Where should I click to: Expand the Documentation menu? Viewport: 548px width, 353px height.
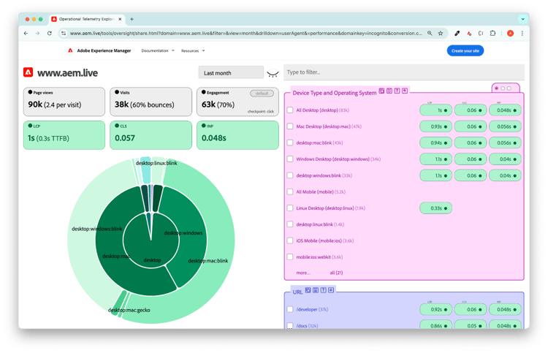(157, 50)
